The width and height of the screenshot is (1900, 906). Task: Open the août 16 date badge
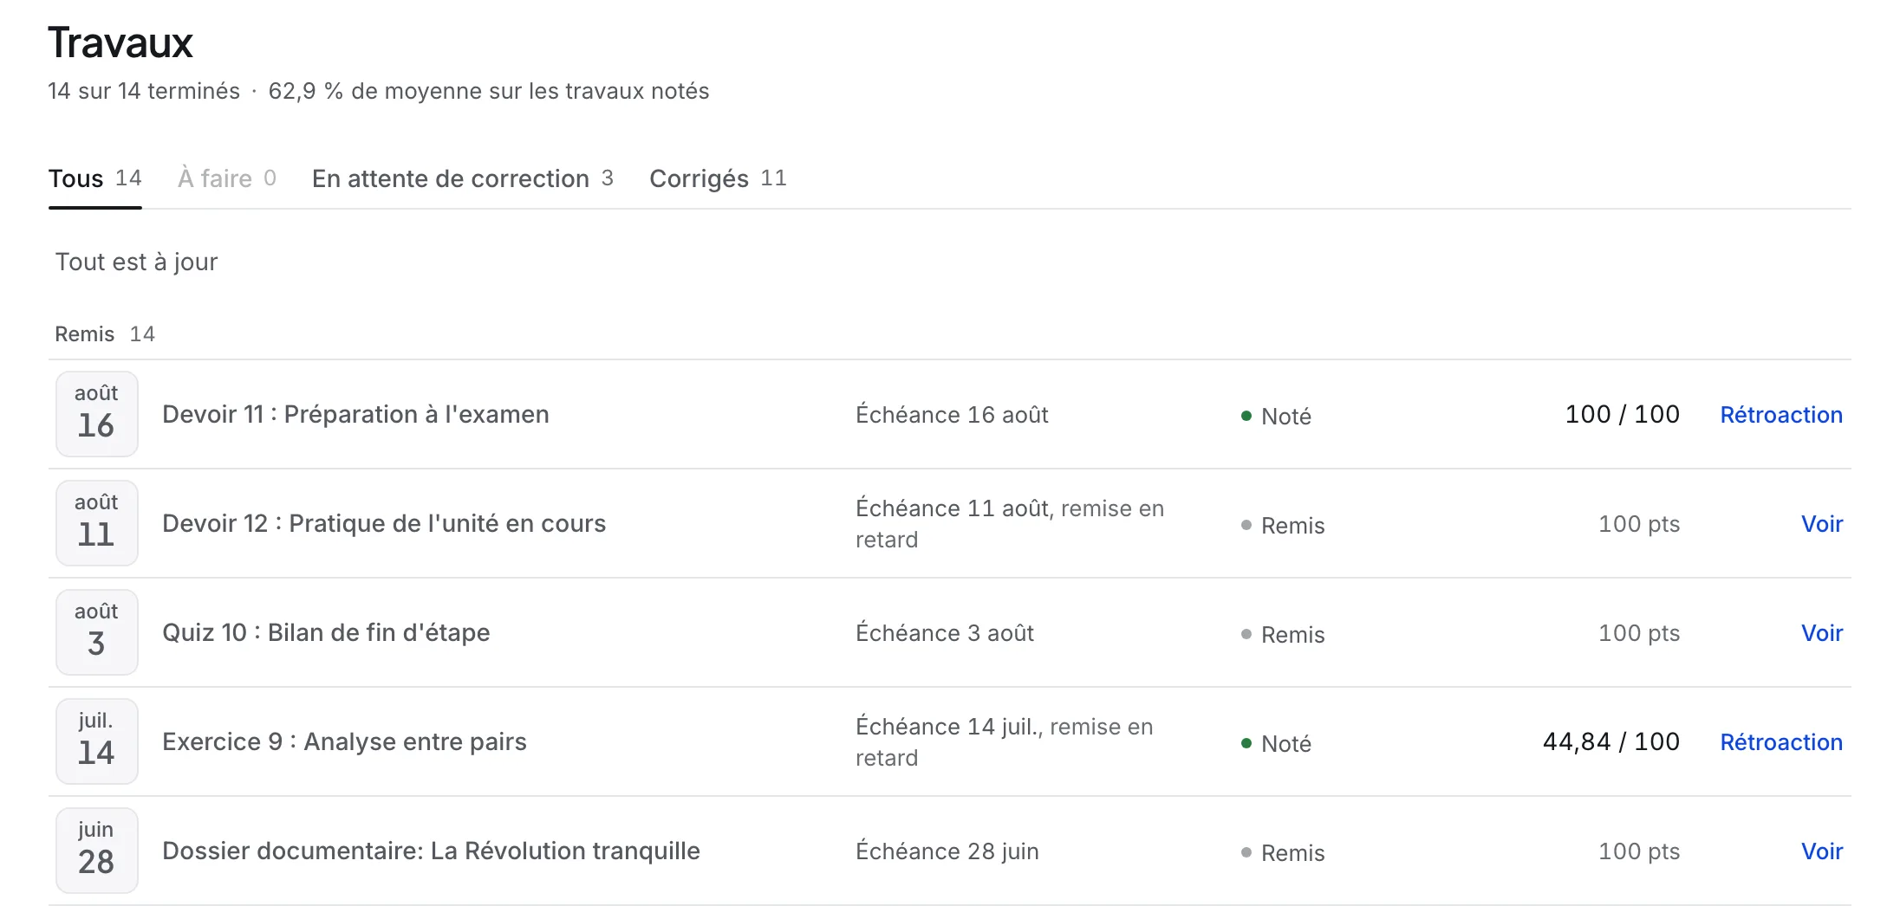(97, 414)
